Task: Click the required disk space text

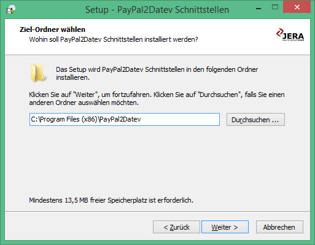Action: pyautogui.click(x=111, y=200)
